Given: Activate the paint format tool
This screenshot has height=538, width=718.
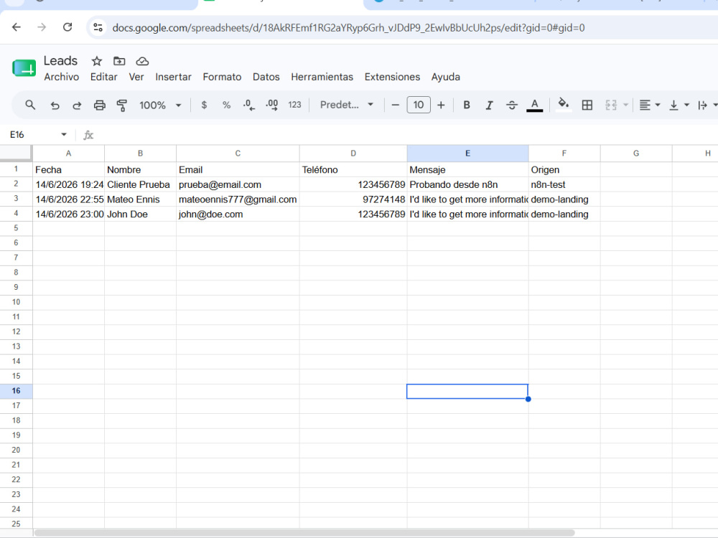Looking at the screenshot, I should [122, 105].
